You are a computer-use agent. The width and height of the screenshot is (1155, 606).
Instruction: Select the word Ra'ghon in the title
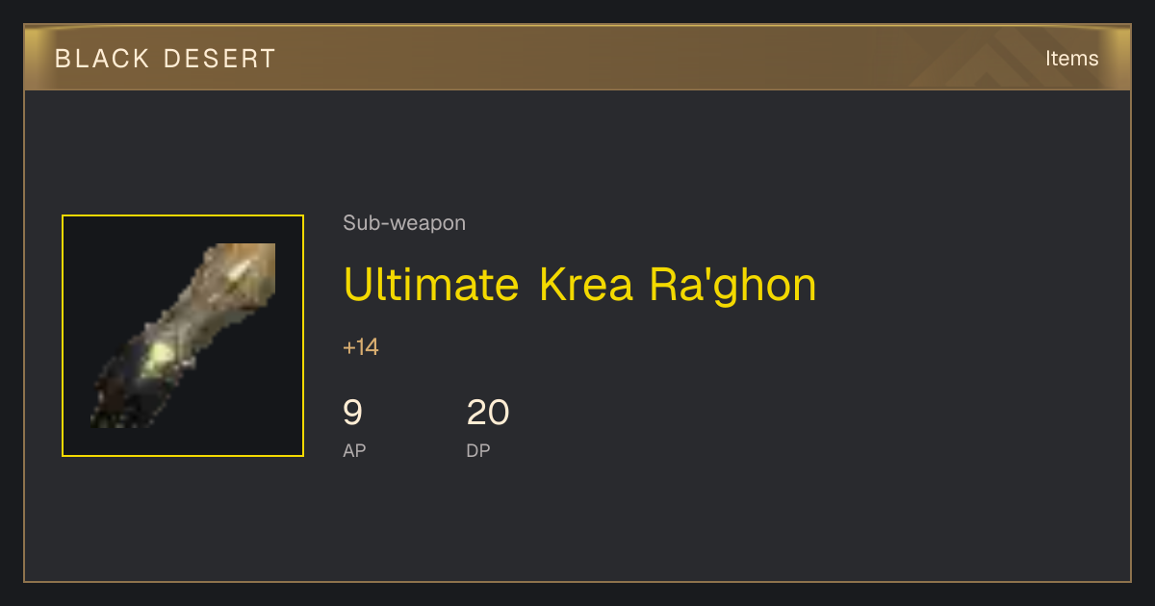point(732,285)
